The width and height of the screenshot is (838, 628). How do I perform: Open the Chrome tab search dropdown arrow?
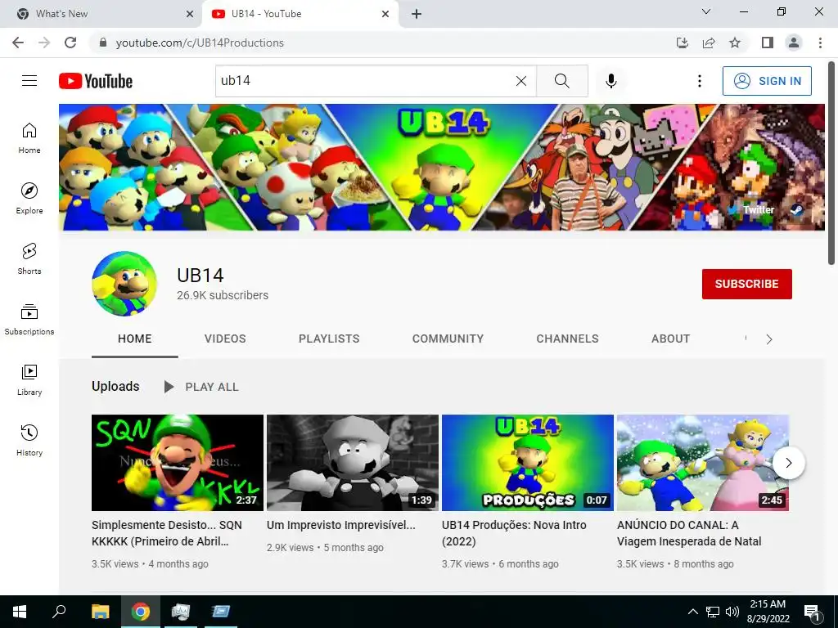[x=706, y=11]
